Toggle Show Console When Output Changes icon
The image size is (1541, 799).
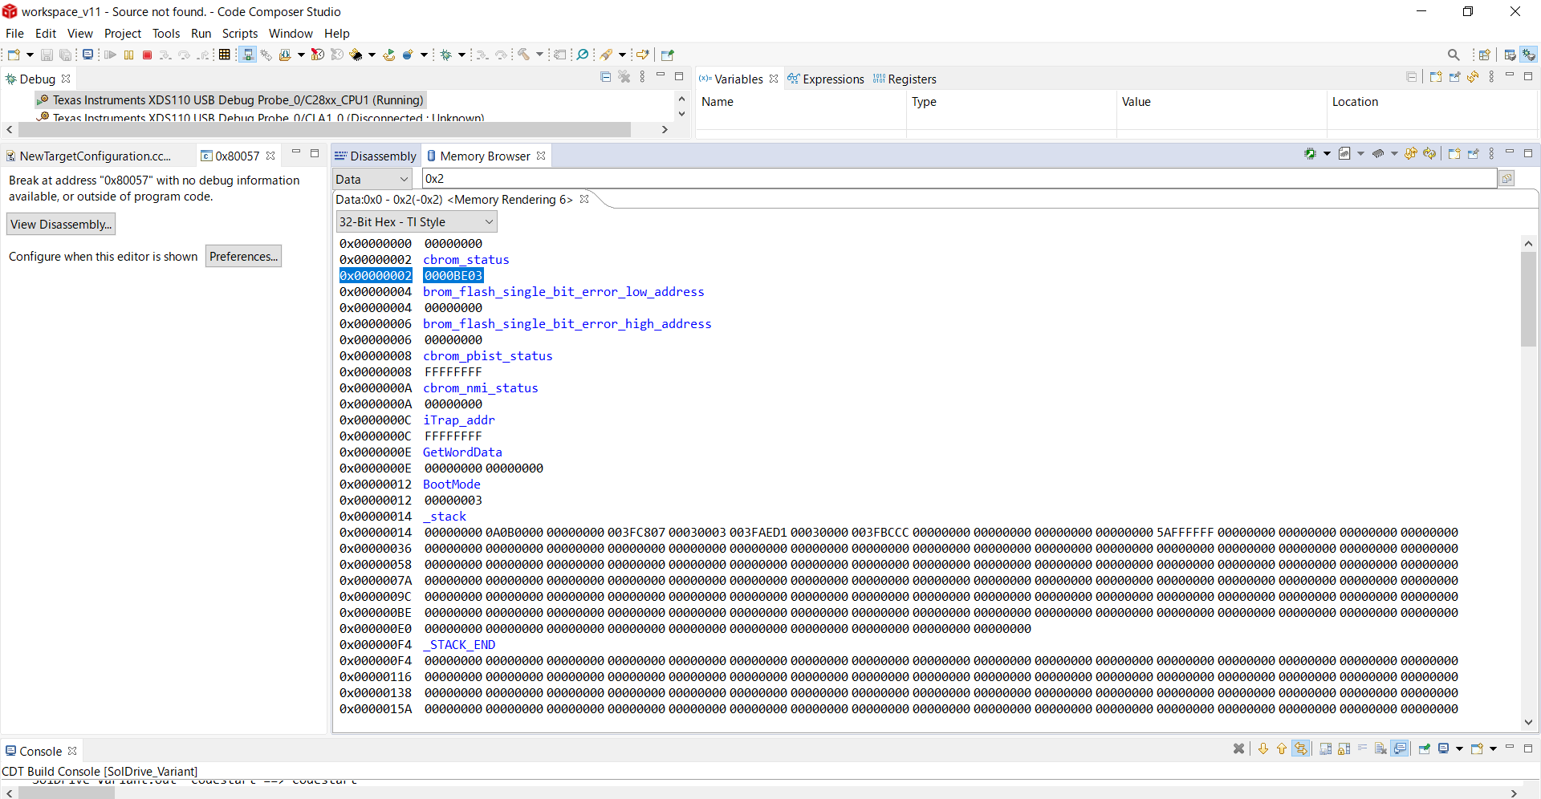(1401, 748)
